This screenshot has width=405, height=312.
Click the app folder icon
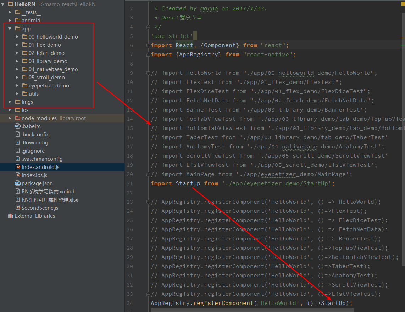tap(18, 28)
